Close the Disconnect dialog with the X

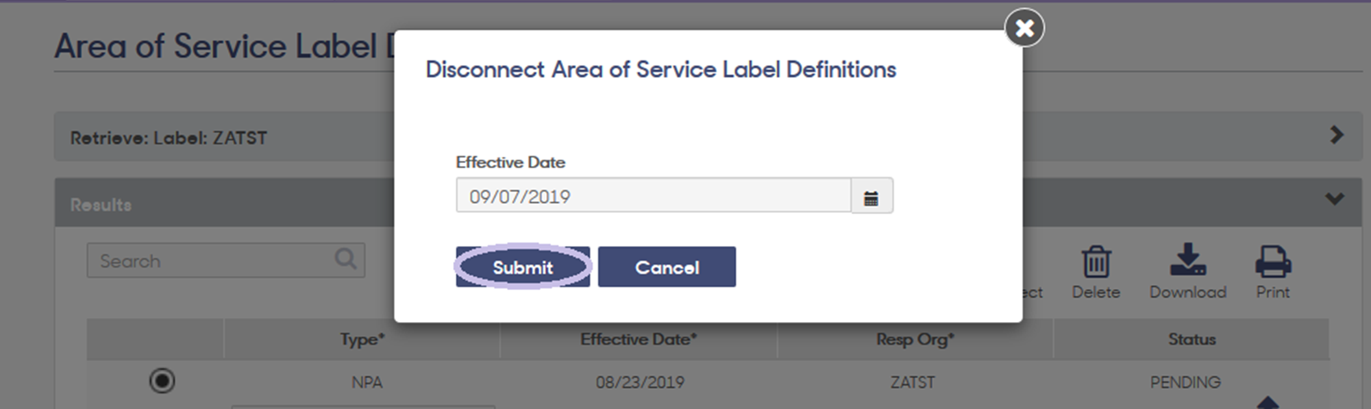(x=1024, y=28)
